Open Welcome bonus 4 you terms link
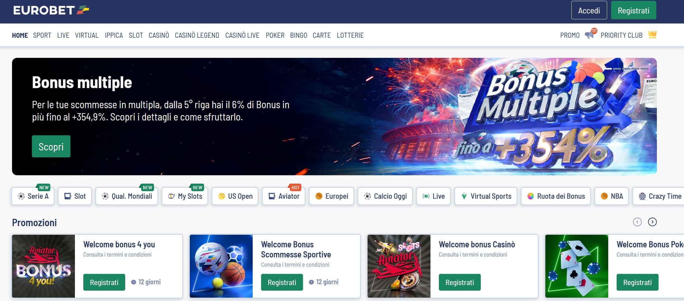The image size is (684, 301). (117, 255)
